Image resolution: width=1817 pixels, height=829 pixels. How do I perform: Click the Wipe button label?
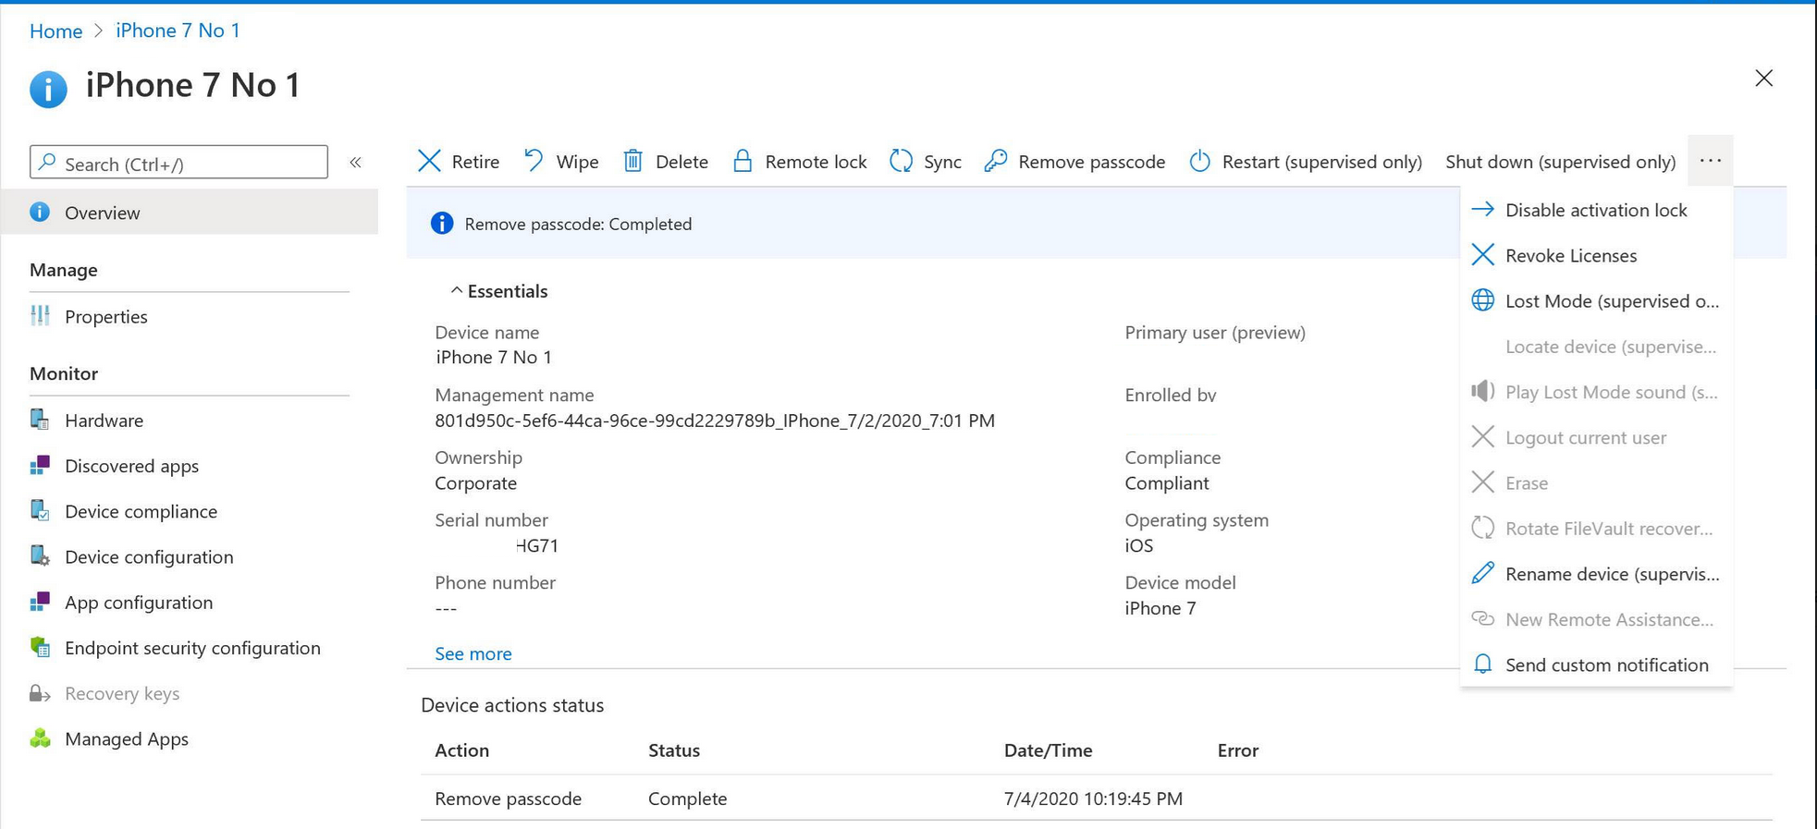pyautogui.click(x=577, y=162)
